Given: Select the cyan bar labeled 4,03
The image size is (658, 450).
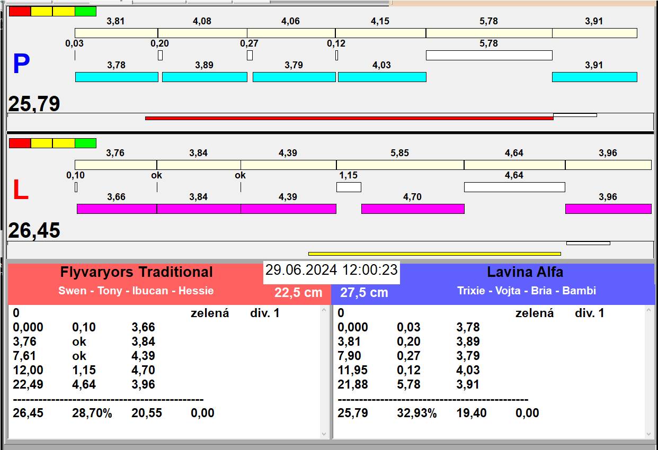Looking at the screenshot, I should [x=382, y=77].
